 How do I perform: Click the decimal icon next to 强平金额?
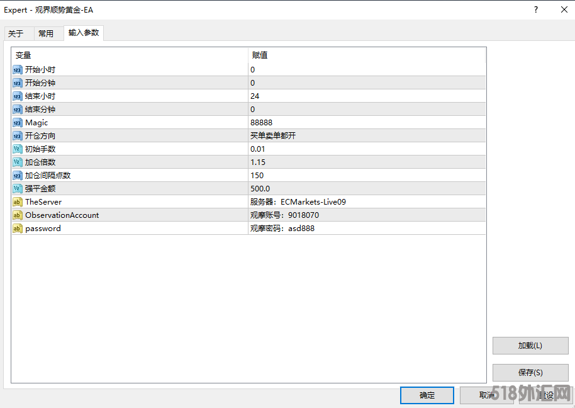click(18, 189)
